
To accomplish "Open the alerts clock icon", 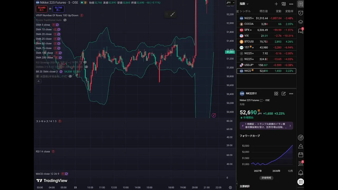I will [x=301, y=13].
